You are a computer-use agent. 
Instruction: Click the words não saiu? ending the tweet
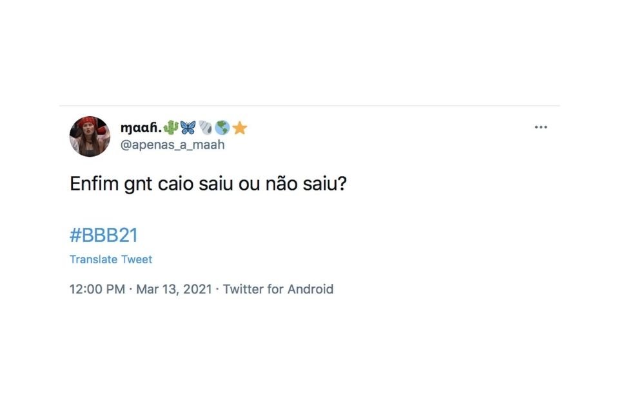[306, 184]
